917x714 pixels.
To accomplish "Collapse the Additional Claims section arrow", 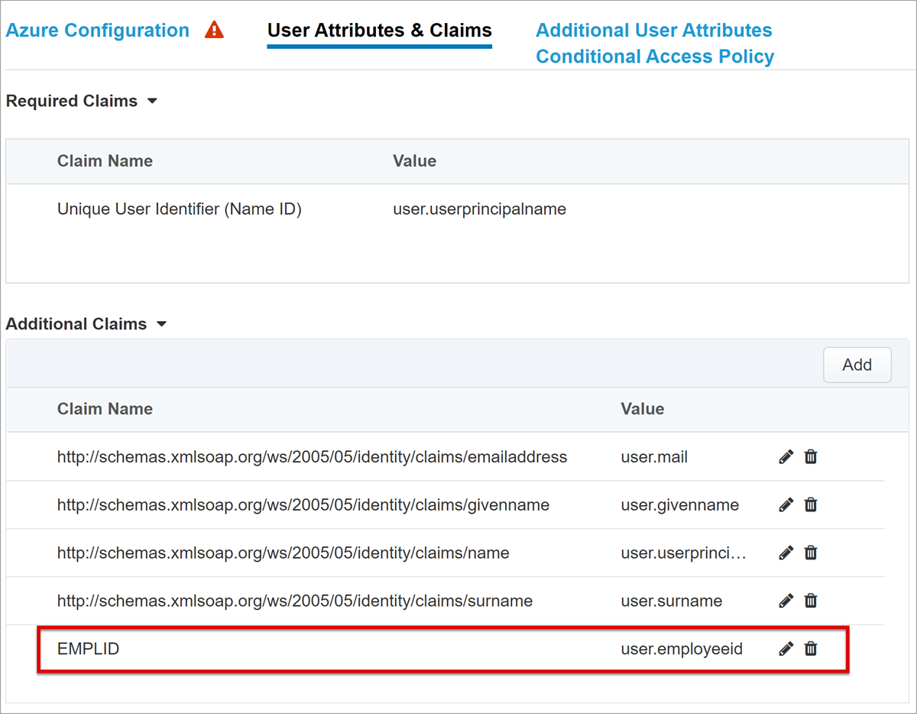I will (x=161, y=324).
